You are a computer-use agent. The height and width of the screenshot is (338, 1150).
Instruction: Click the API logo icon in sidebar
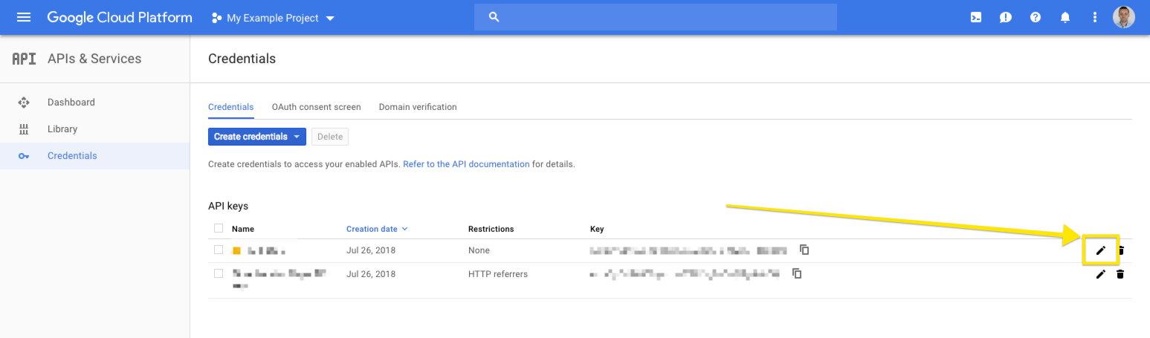(24, 59)
